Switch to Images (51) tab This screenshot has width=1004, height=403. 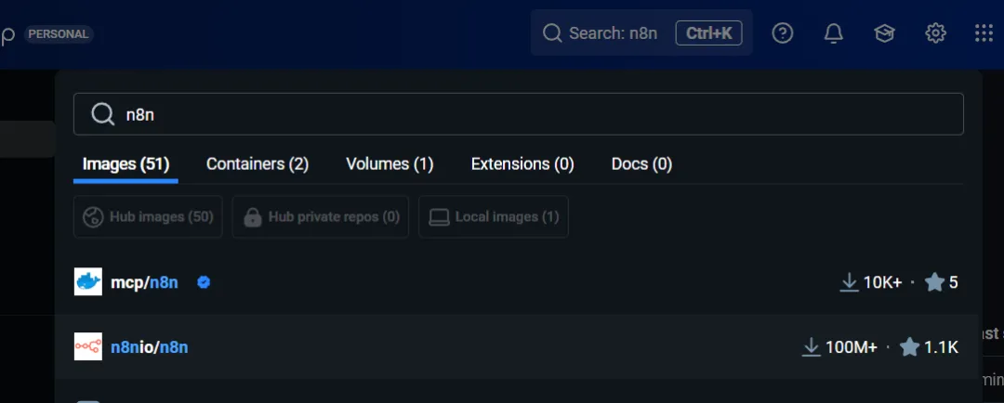125,164
